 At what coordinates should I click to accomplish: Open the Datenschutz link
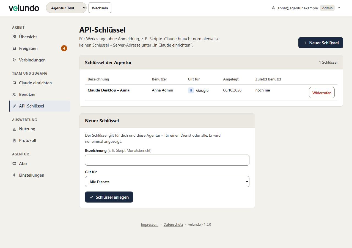tap(173, 225)
